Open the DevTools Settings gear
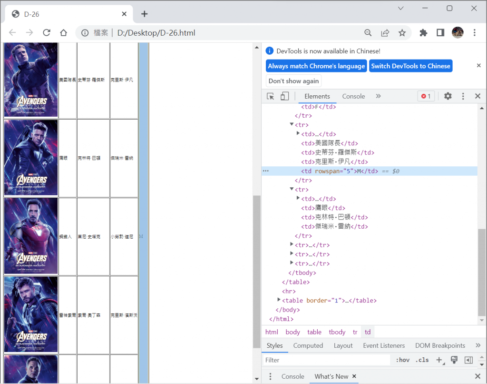 pos(448,96)
